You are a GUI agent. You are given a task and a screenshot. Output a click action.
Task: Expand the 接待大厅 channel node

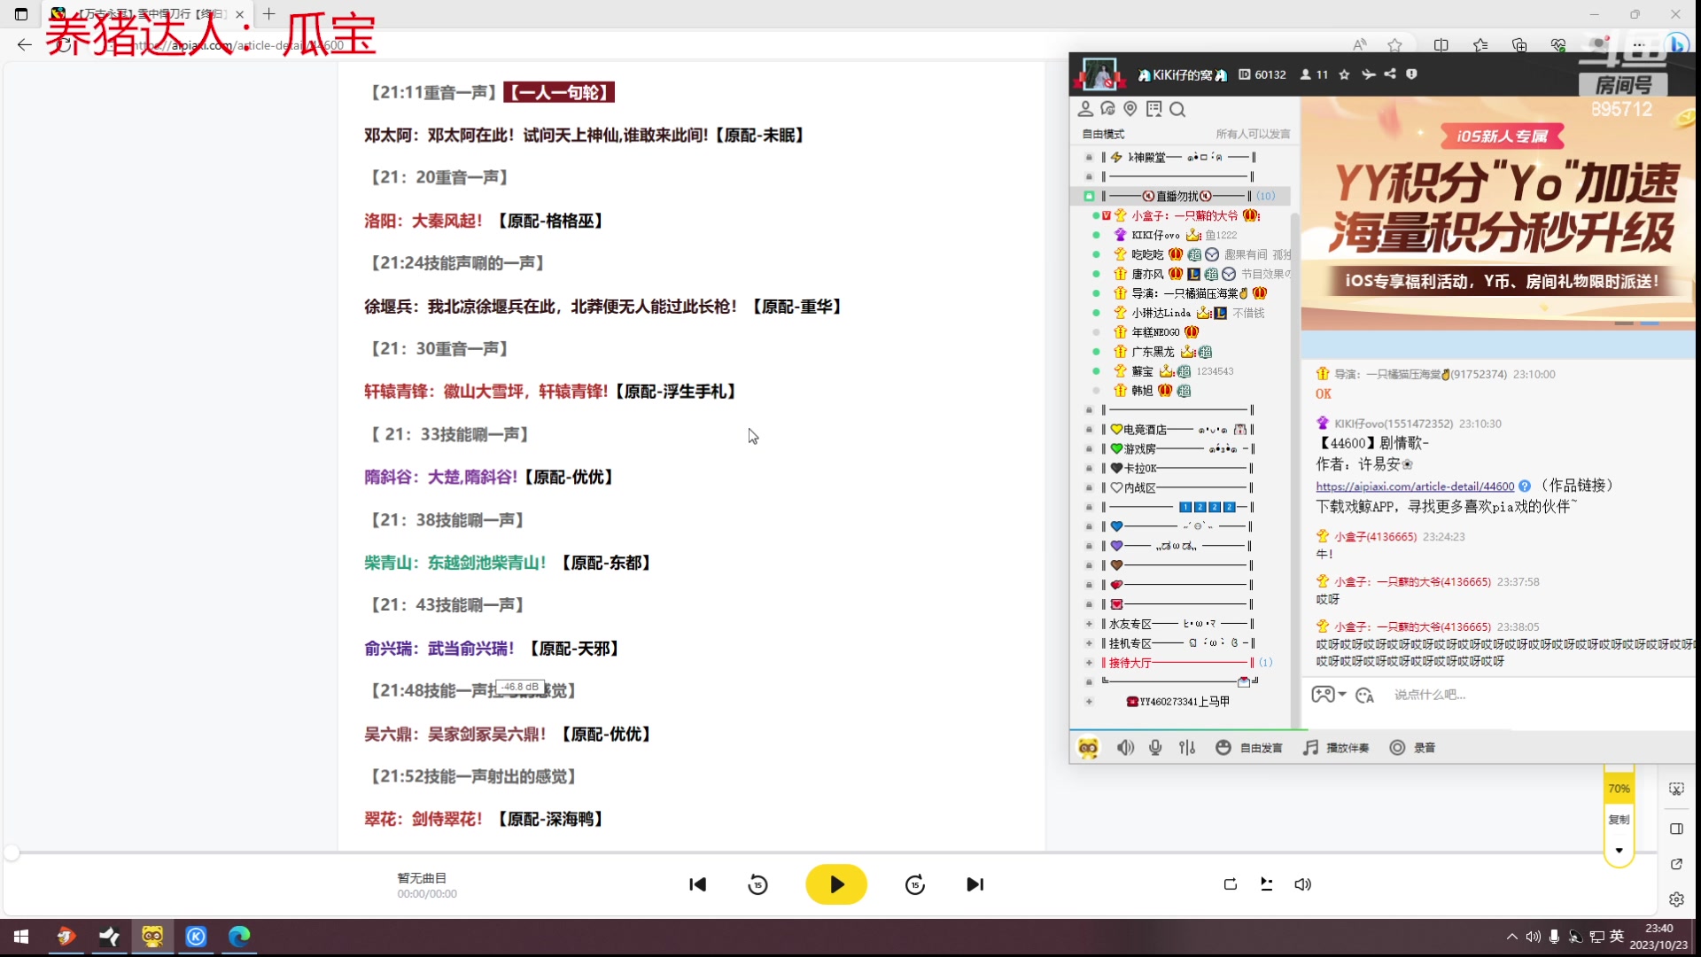(x=1091, y=663)
